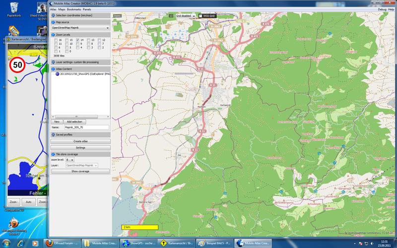Collapse the Zoom Levels panel icon

pyautogui.click(x=53, y=35)
